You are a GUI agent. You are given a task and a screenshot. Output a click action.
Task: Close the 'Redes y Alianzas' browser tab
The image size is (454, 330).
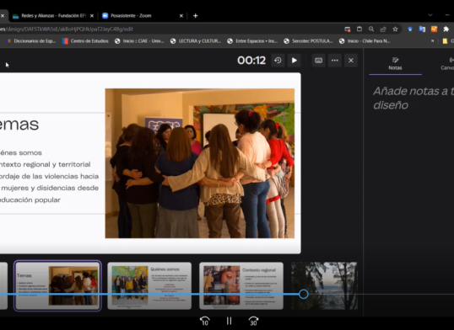coord(92,16)
